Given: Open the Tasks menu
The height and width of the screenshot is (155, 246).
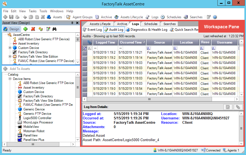Looking at the screenshot, I should tap(33, 11).
